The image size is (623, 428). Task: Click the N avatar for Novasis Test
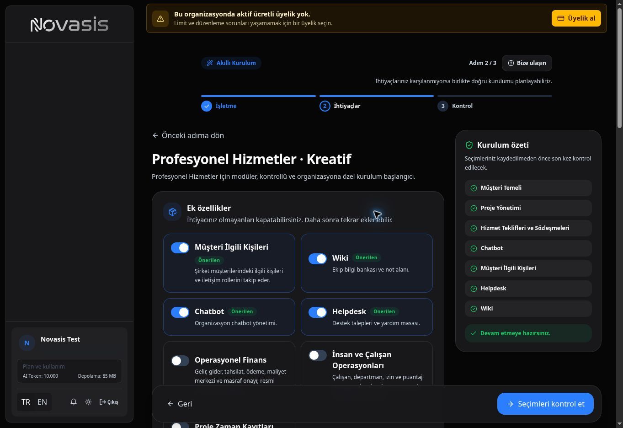pyautogui.click(x=27, y=342)
